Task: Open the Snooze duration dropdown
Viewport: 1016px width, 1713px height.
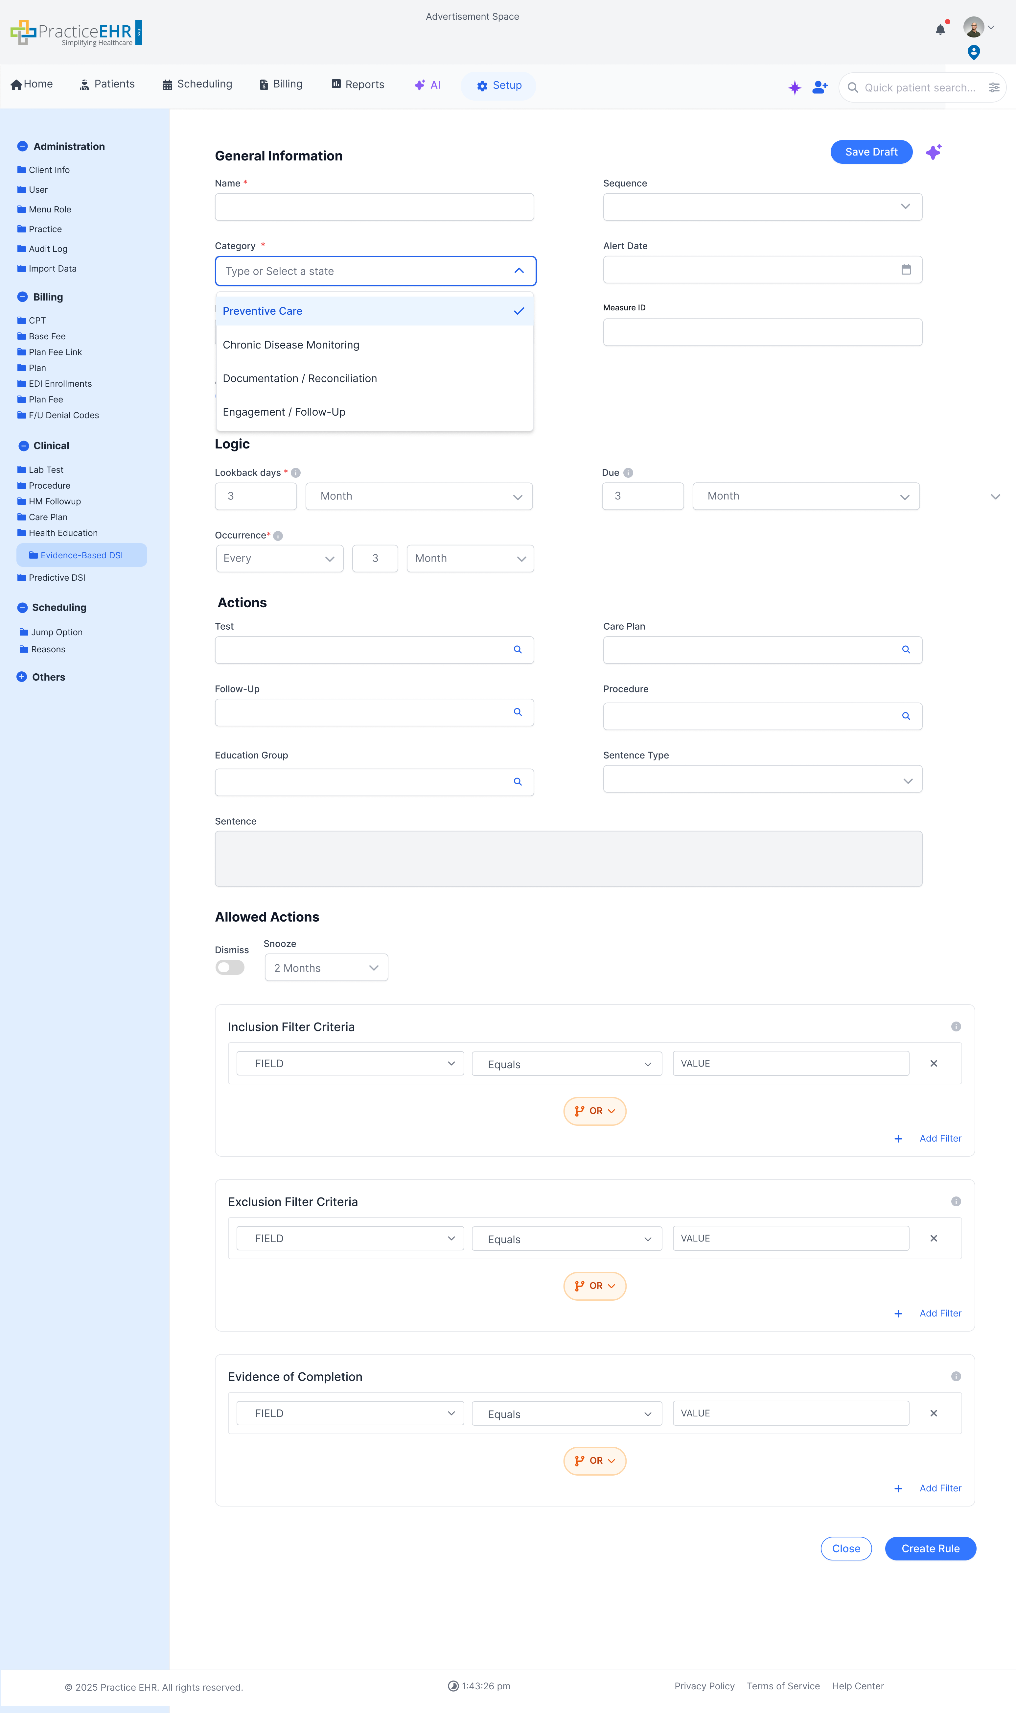Action: (326, 967)
